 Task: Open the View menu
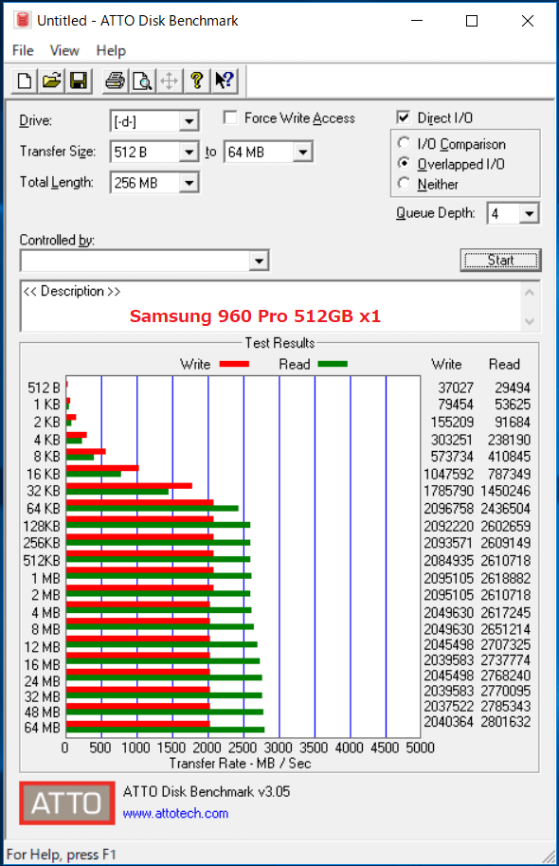point(64,51)
